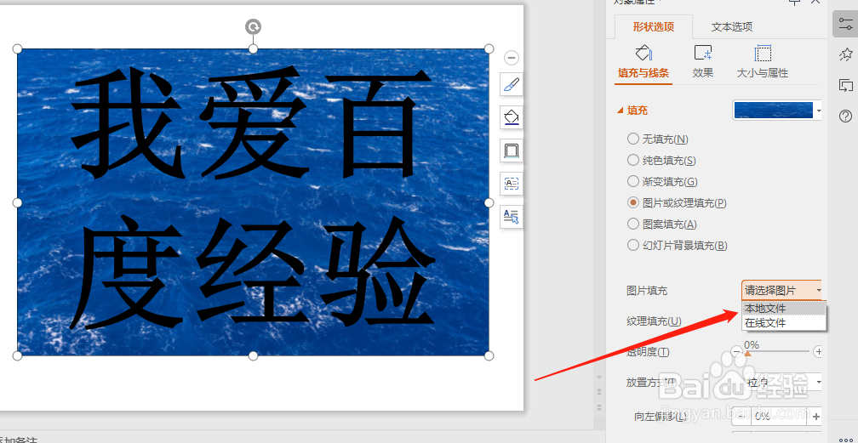Image resolution: width=858 pixels, height=443 pixels.
Task: Select Picture or texture fill (图片或纹理填充) radio
Action: click(x=633, y=203)
